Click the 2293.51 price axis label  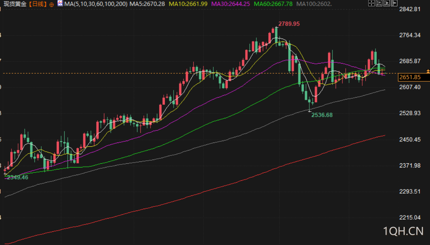[x=410, y=192]
